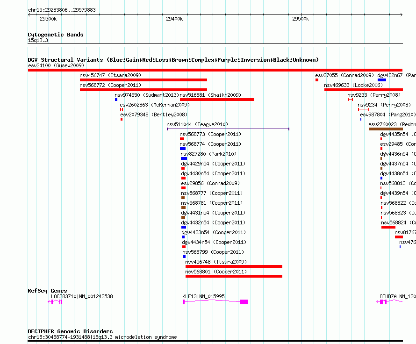Click nsv516681 (Shaikh2009) red loss bar

(217, 100)
